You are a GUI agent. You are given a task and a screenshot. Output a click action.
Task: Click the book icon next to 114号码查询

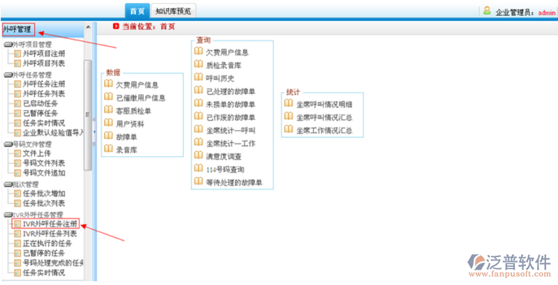click(x=198, y=169)
